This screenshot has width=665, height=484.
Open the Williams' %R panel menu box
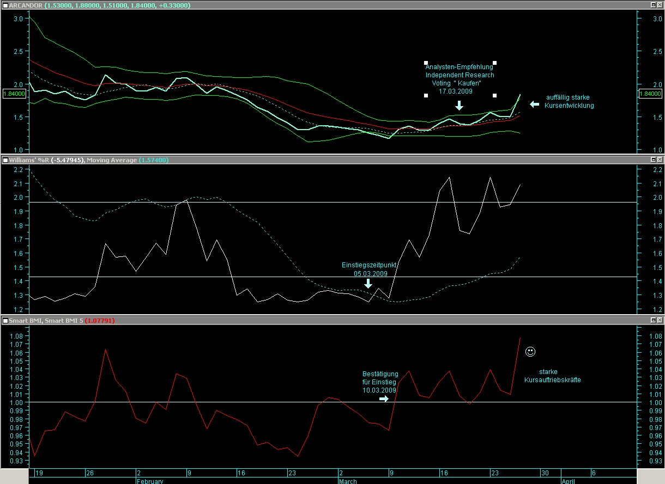pos(5,160)
